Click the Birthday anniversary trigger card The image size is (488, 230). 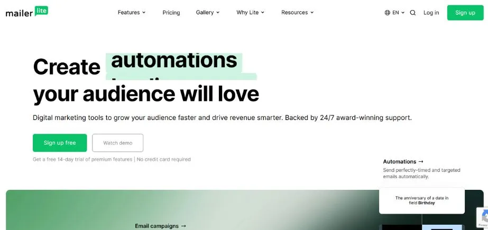pos(422,200)
